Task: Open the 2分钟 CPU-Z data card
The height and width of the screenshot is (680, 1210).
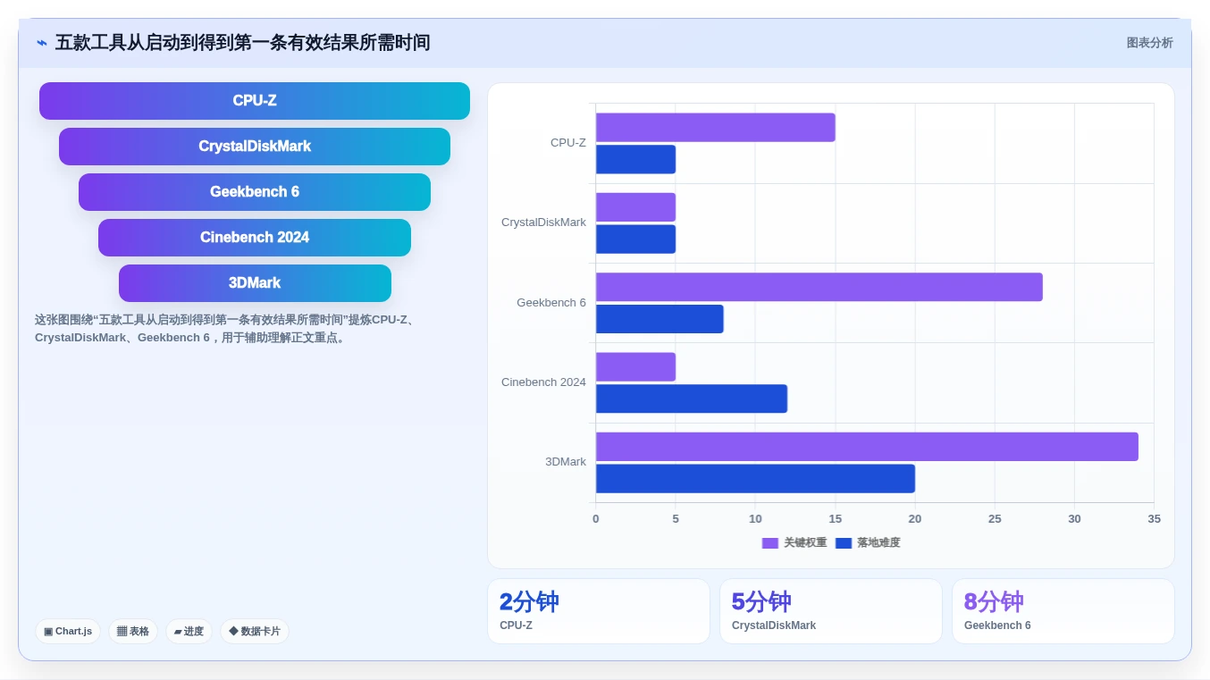Action: (x=599, y=611)
